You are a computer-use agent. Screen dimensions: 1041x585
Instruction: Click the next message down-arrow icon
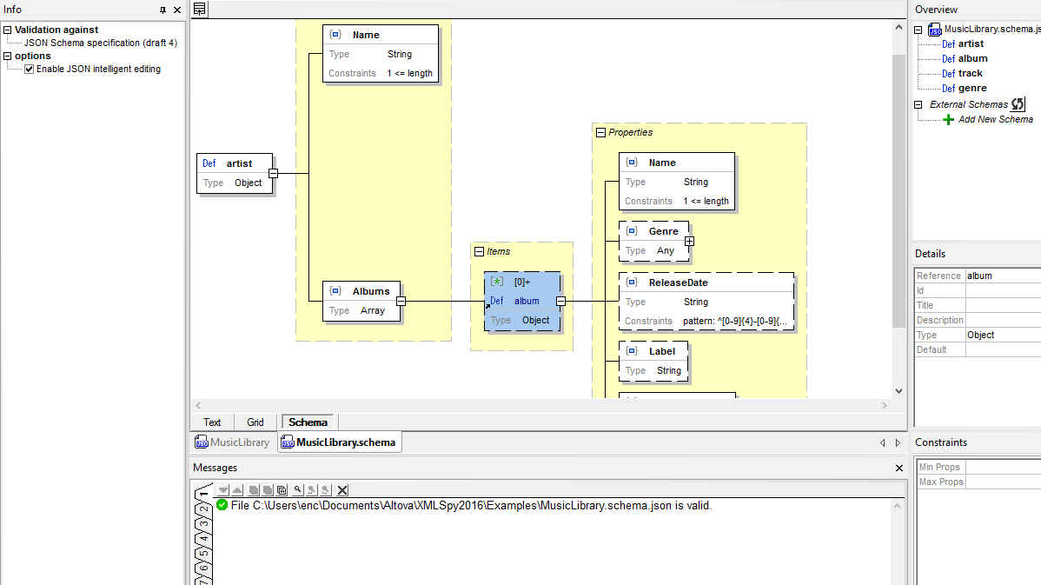(x=223, y=490)
